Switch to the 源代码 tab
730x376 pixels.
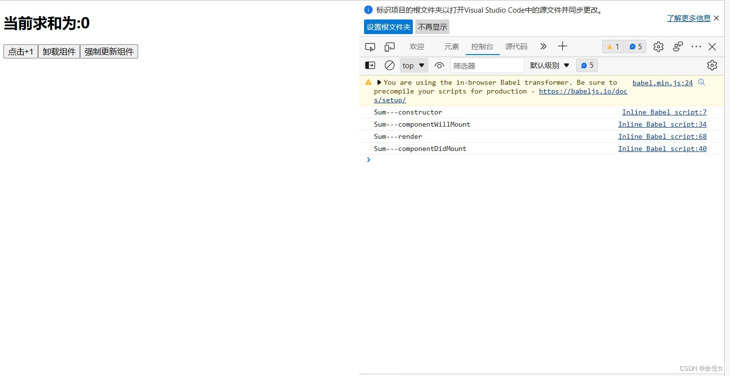pyautogui.click(x=516, y=47)
